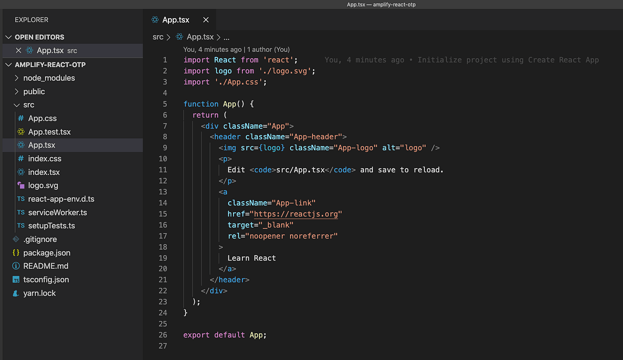Click React icon of App.tsx in src folder
623x360 pixels.
20,145
